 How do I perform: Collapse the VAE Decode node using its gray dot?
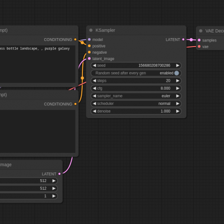[x=200, y=31]
